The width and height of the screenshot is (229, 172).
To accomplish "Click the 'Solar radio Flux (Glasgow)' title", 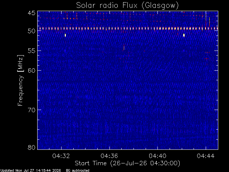I will [127, 5].
